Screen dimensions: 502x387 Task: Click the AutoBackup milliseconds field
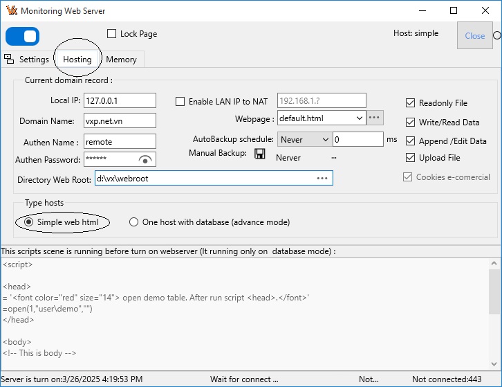(358, 139)
